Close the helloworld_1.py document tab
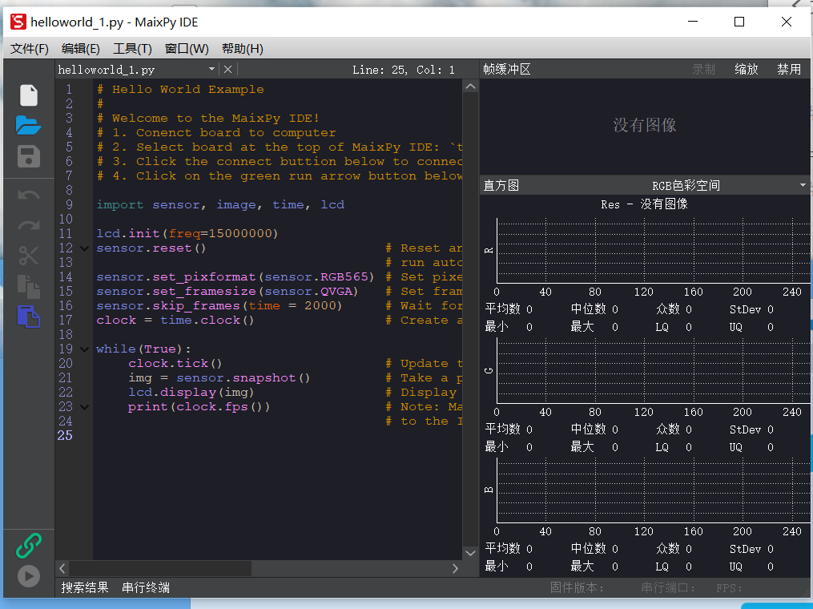This screenshot has height=609, width=813. click(x=227, y=69)
